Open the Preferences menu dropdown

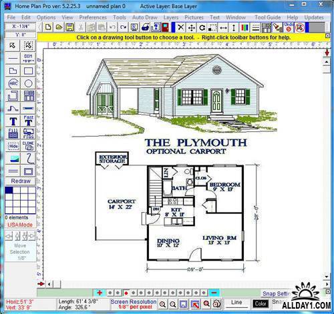tap(93, 17)
